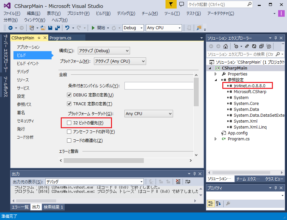Viewport: 287px width, 220px height.
Task: Enable the 32ビットの優先 checkbox
Action: click(69, 123)
